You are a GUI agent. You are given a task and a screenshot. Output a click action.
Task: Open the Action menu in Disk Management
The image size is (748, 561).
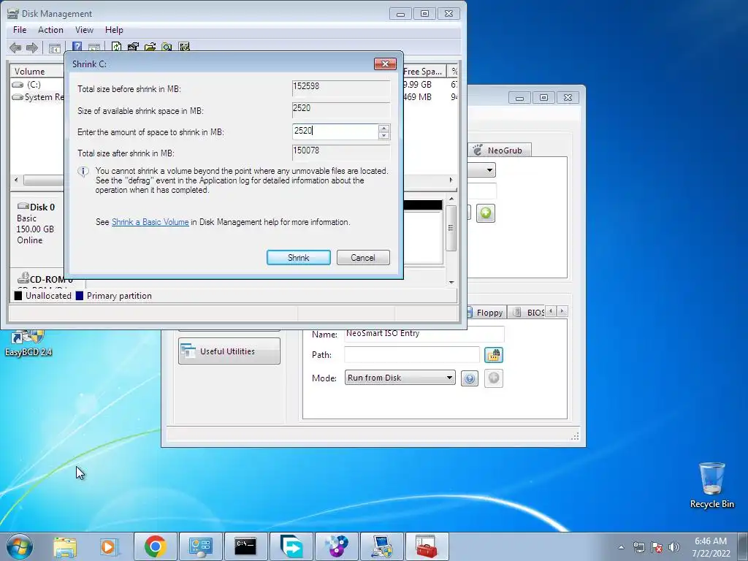[x=50, y=29]
